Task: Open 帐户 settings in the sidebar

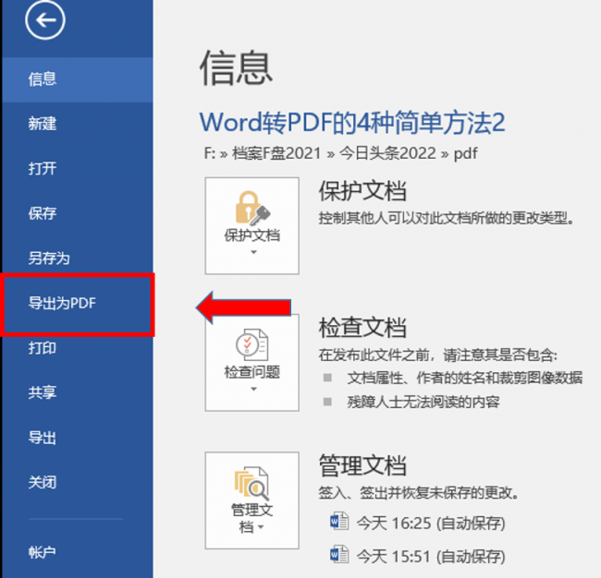Action: [78, 552]
